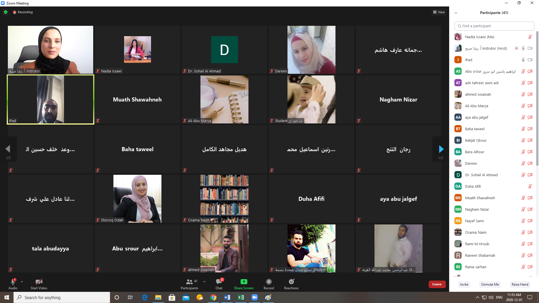Expand participants options caret in toolbar
Screen dimensions: 539x303
[x=204, y=282]
